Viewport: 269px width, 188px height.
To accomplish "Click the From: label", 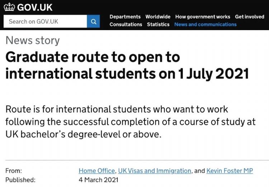I will click(14, 171).
